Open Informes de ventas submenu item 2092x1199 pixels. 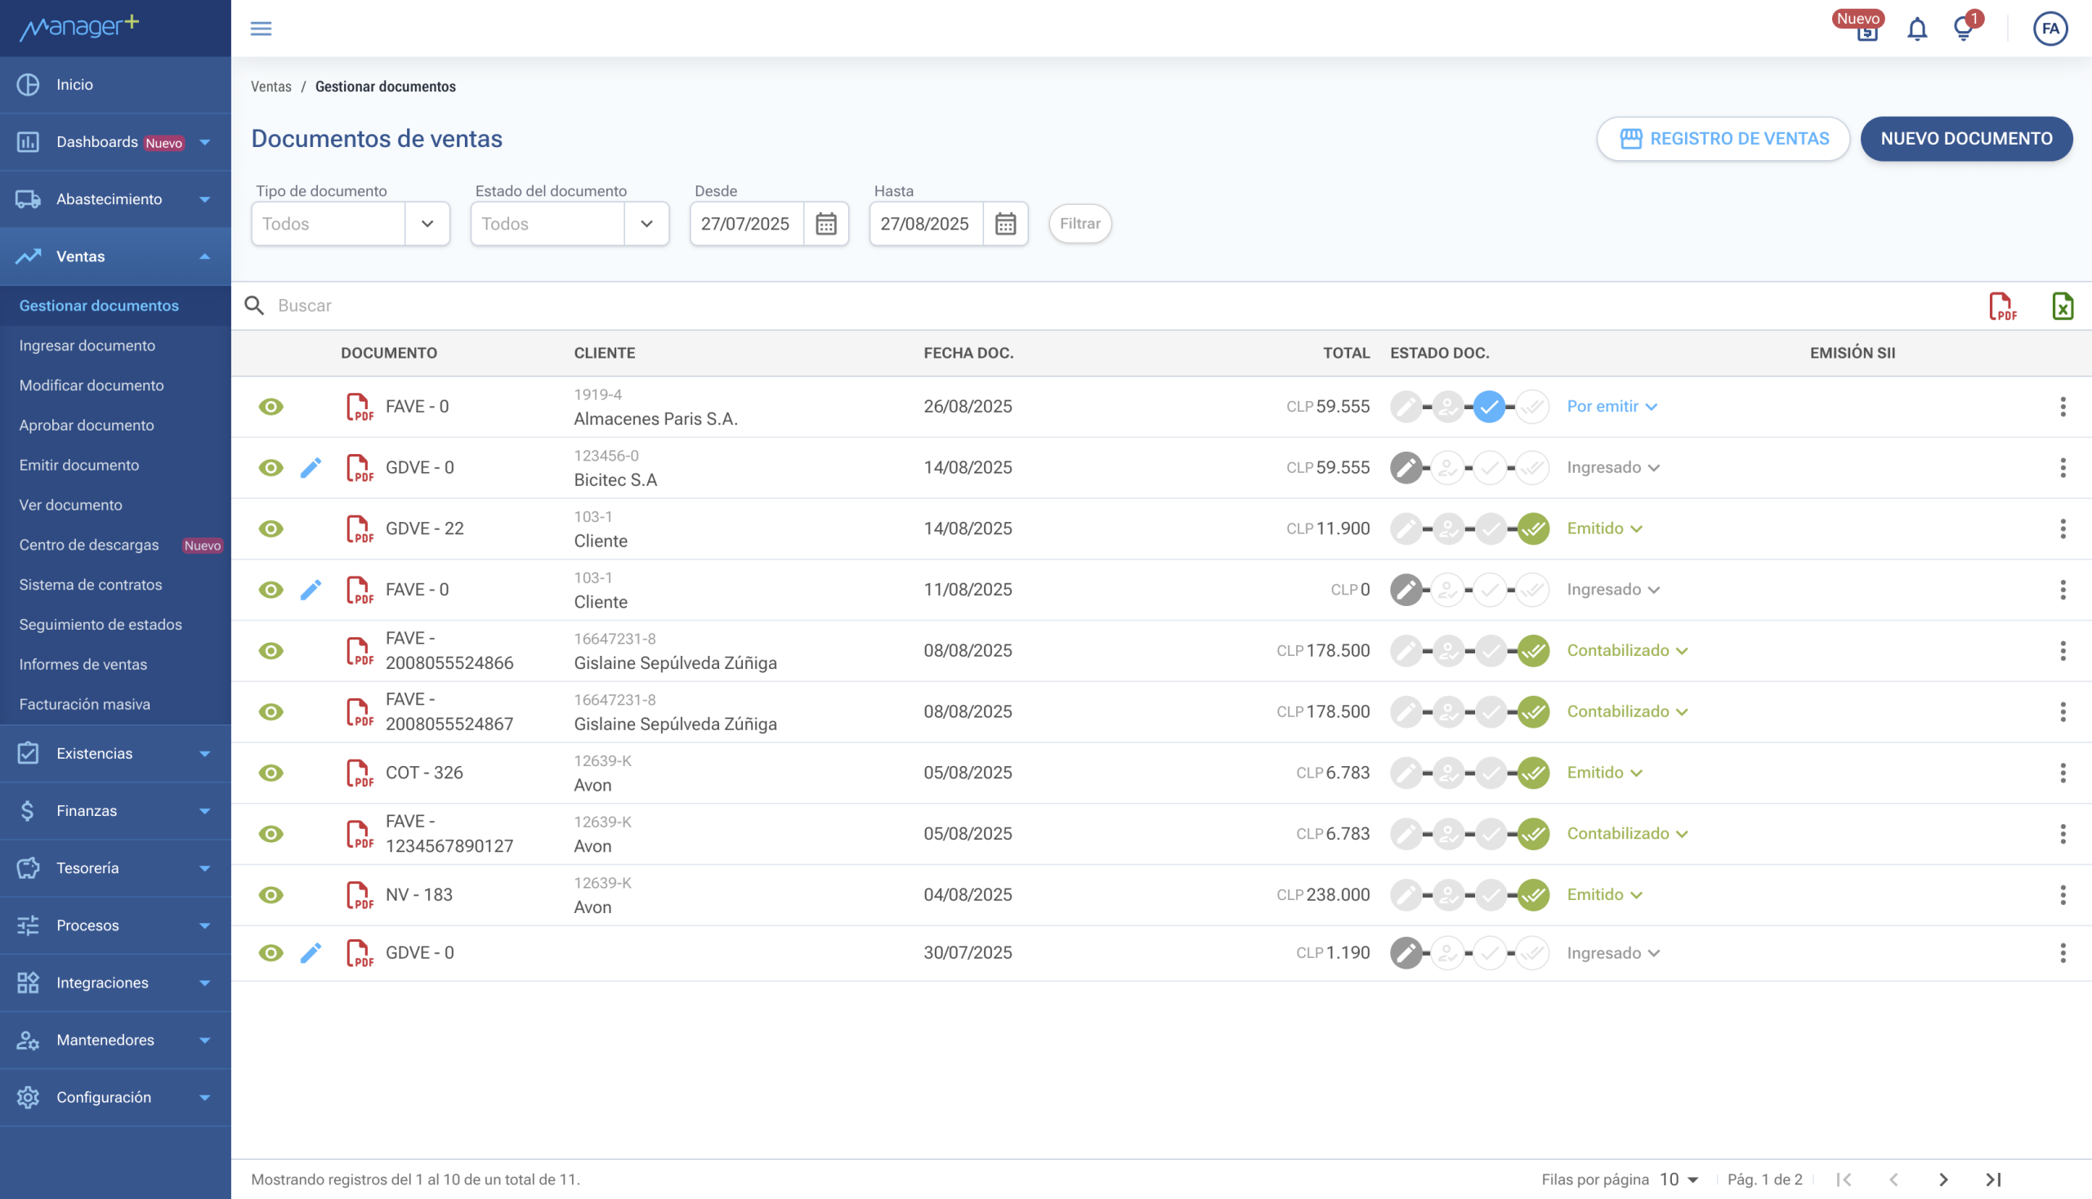pos(83,665)
